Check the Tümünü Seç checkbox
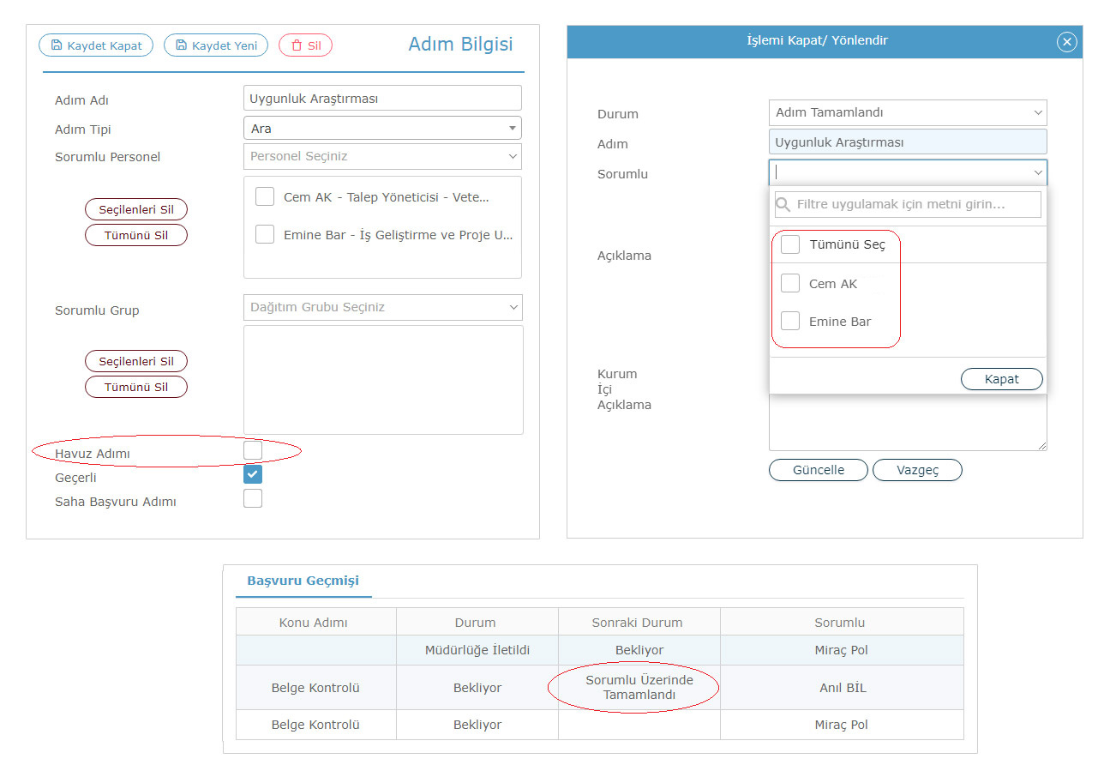This screenshot has height=783, width=1110. pos(790,244)
